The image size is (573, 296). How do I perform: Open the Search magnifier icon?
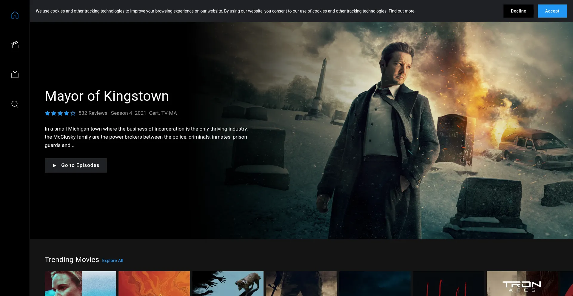(15, 104)
